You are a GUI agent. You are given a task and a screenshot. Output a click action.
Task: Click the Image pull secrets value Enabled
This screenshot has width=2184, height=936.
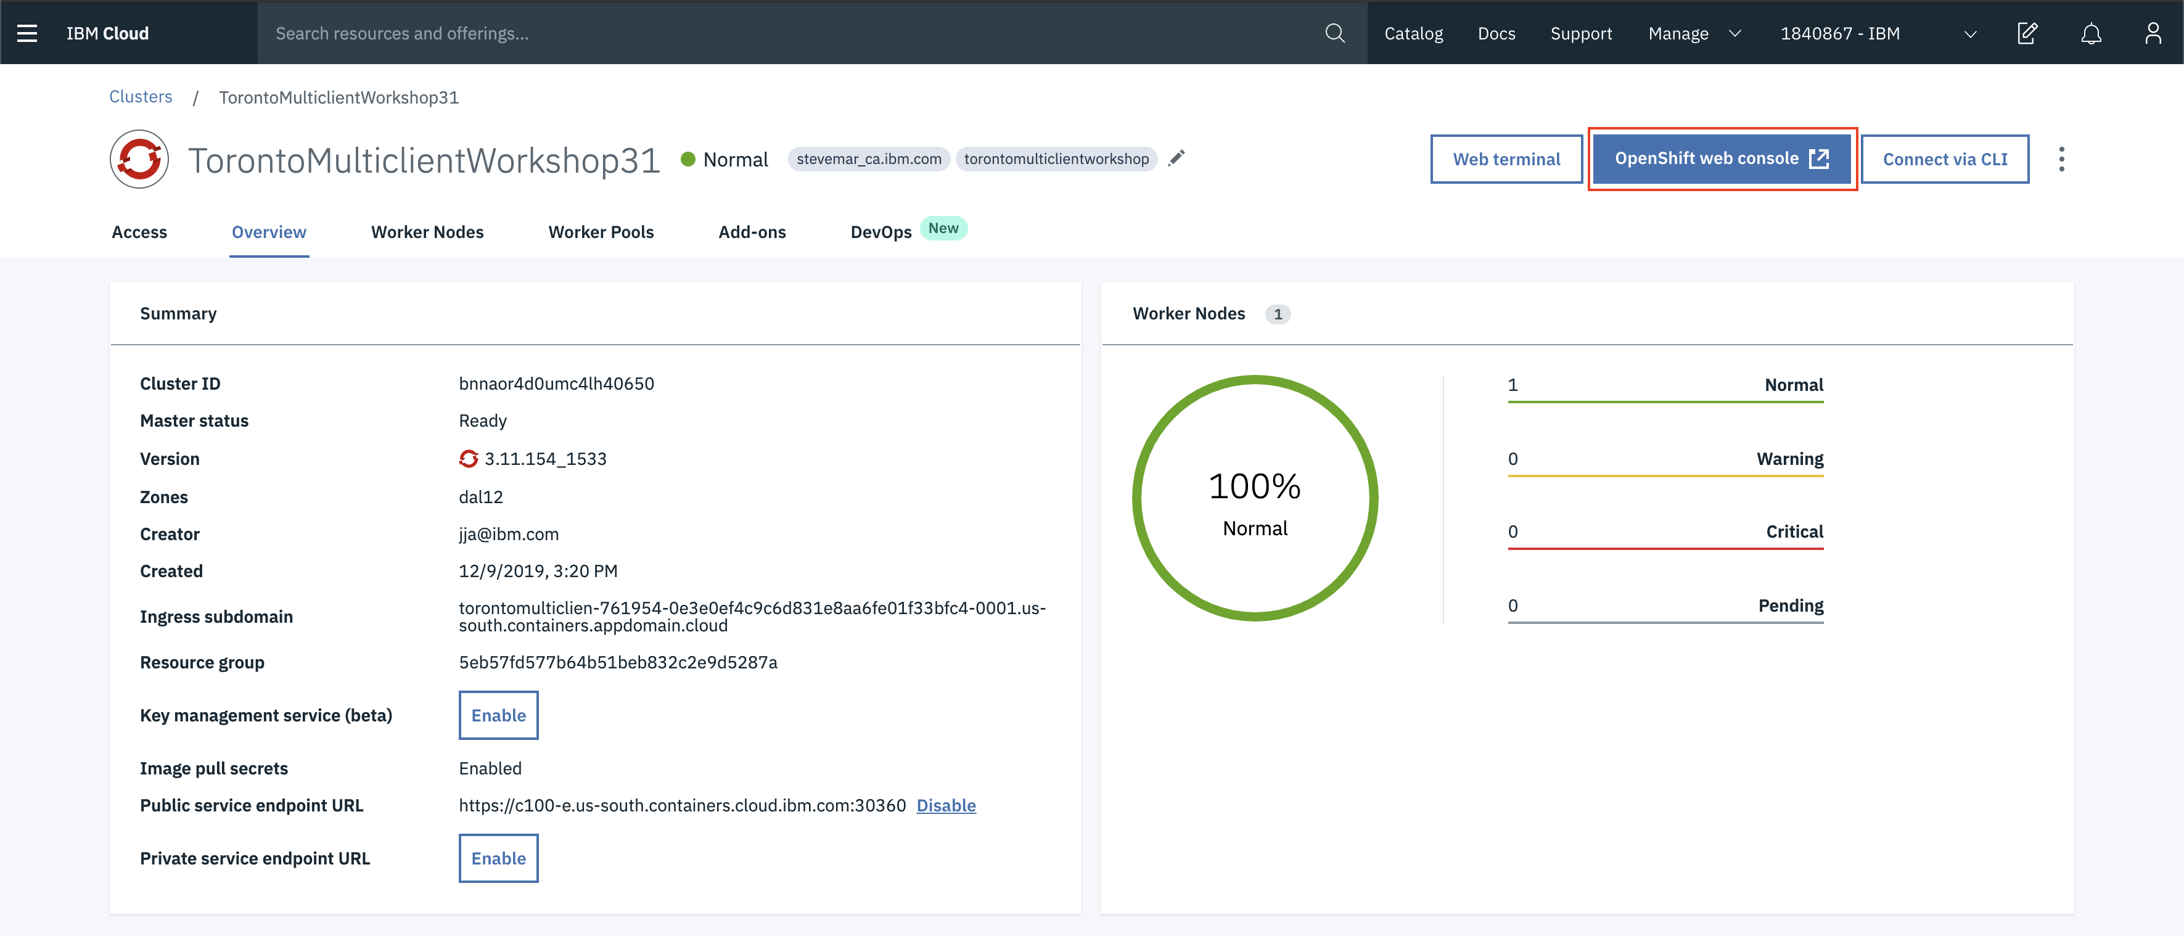coord(490,768)
